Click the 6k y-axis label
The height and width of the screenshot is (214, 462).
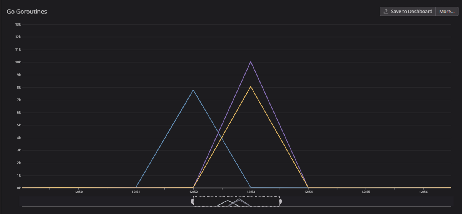(18, 113)
